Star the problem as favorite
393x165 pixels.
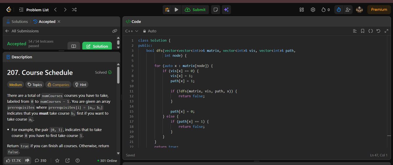[57, 160]
